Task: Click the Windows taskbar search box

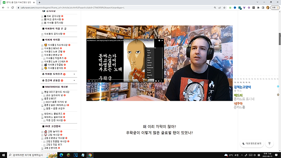Action: (x=32, y=155)
